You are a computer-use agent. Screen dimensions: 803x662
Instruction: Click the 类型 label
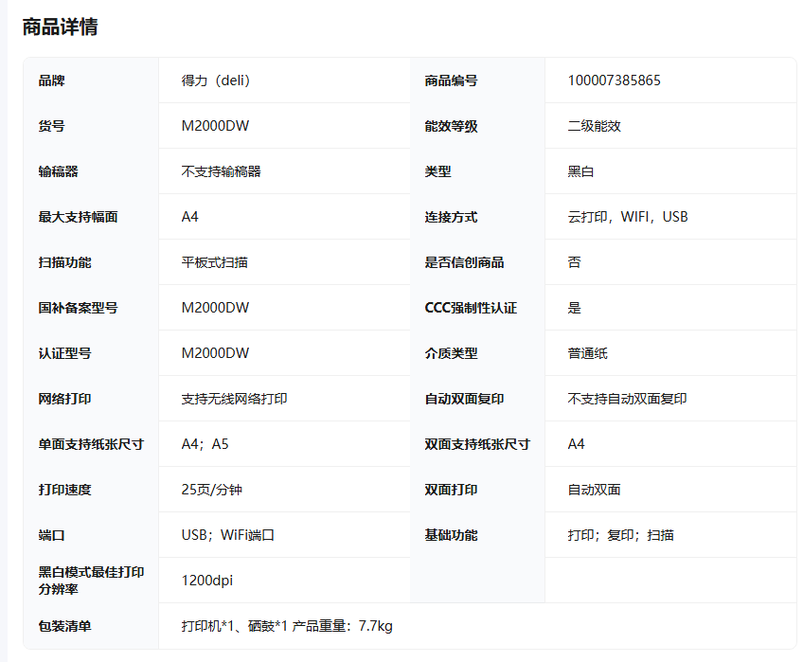437,171
